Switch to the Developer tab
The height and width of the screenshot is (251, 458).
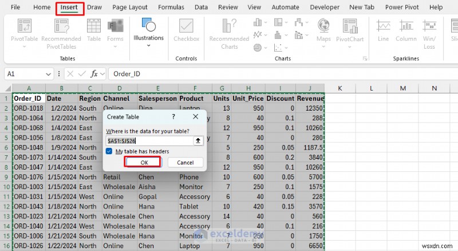click(325, 7)
